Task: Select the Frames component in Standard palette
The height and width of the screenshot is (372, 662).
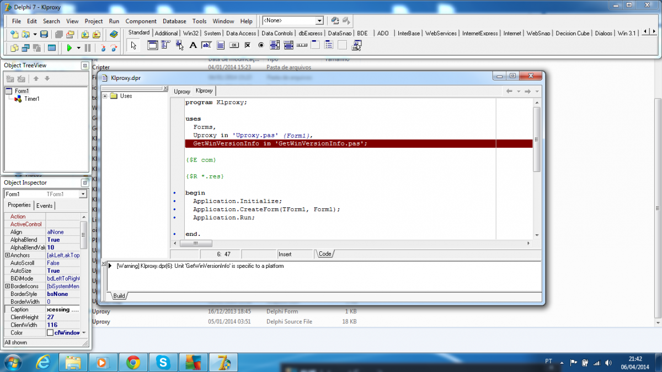Action: coord(153,45)
